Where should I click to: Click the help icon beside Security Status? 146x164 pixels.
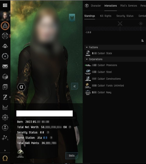coord(48,132)
